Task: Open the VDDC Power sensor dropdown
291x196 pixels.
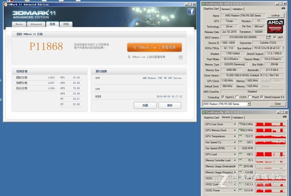Action: 235,190
